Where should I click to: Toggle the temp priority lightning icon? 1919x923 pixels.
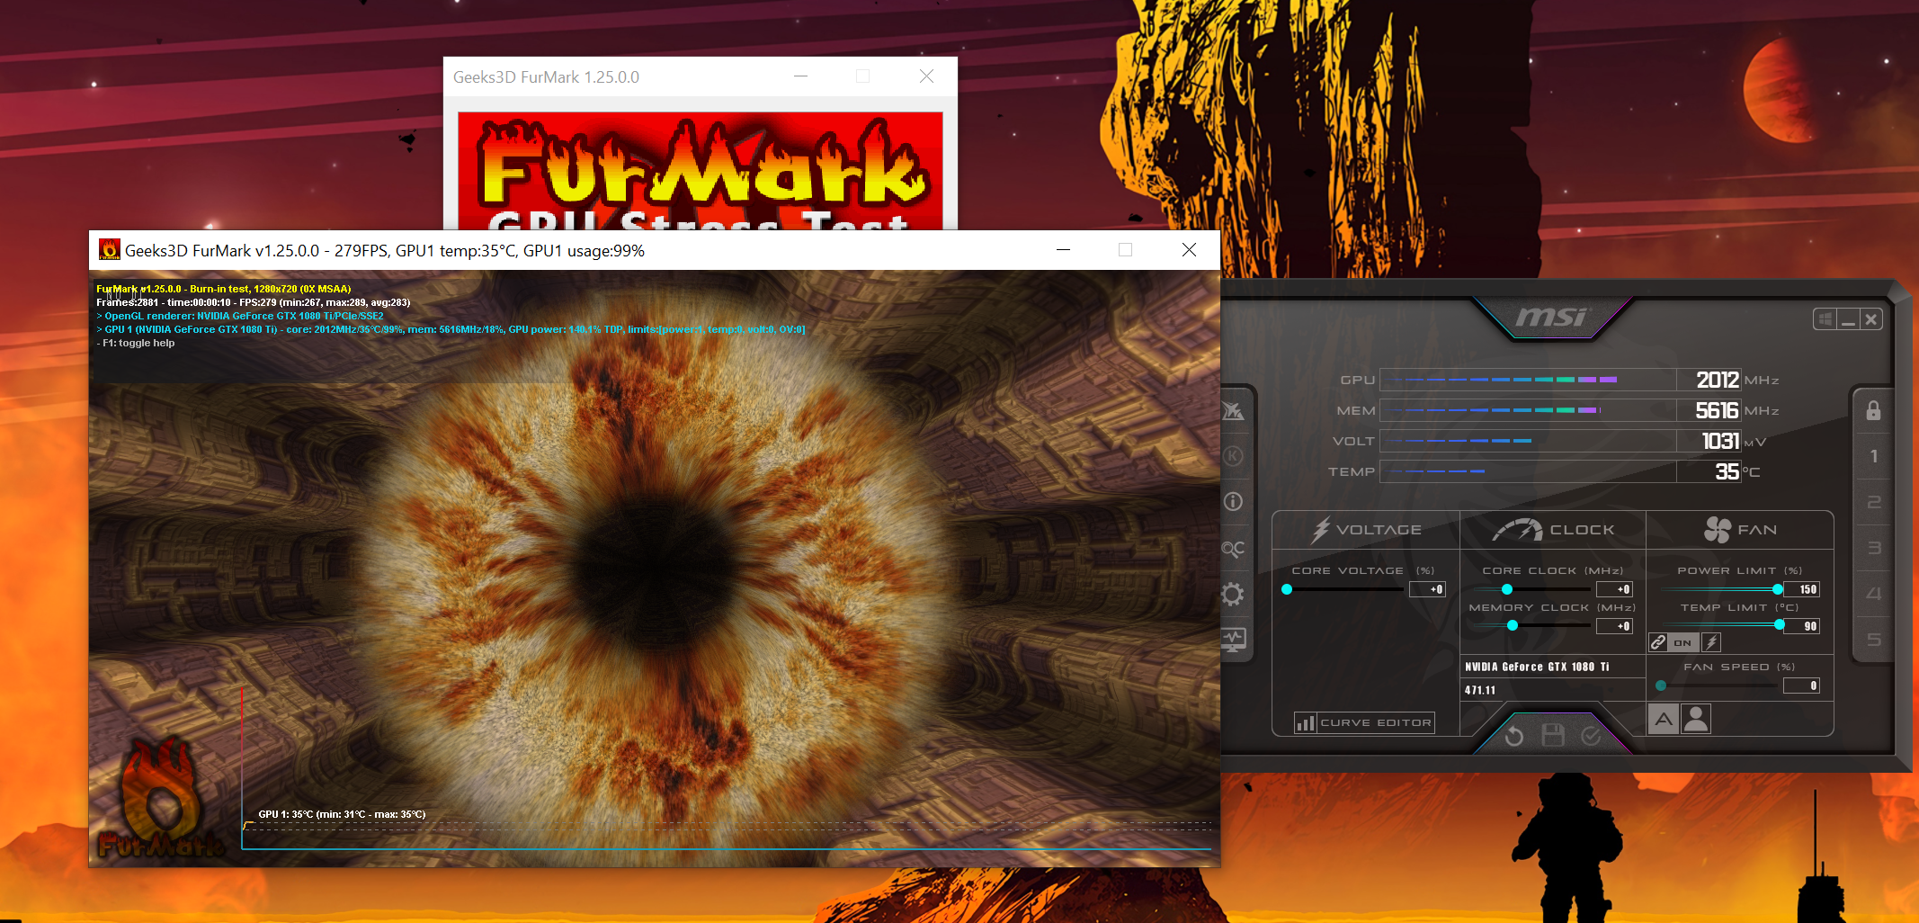click(1711, 642)
